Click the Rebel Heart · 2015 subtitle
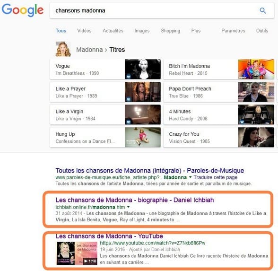The width and height of the screenshot is (278, 271). point(188,73)
